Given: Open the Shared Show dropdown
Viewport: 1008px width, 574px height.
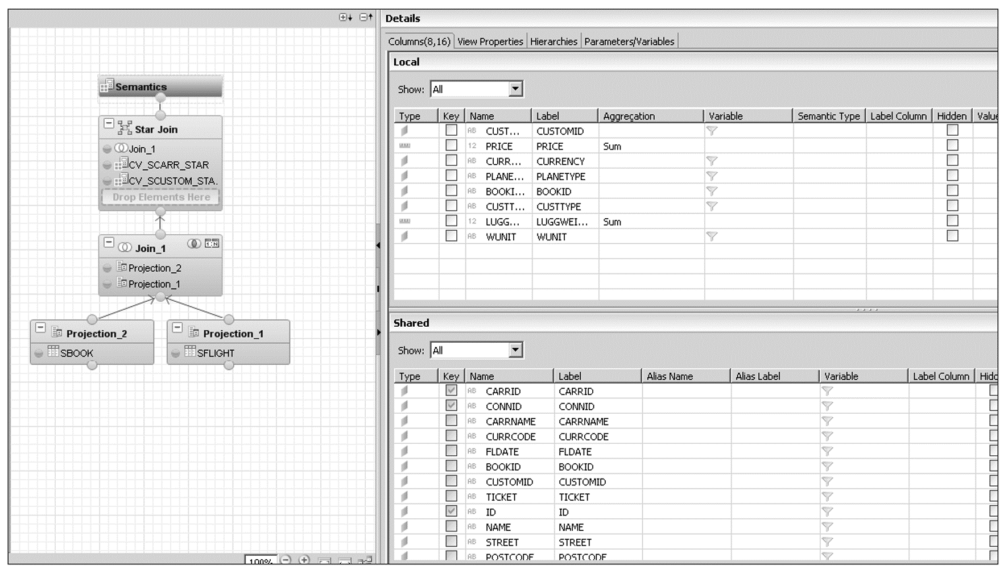Looking at the screenshot, I should [x=515, y=350].
